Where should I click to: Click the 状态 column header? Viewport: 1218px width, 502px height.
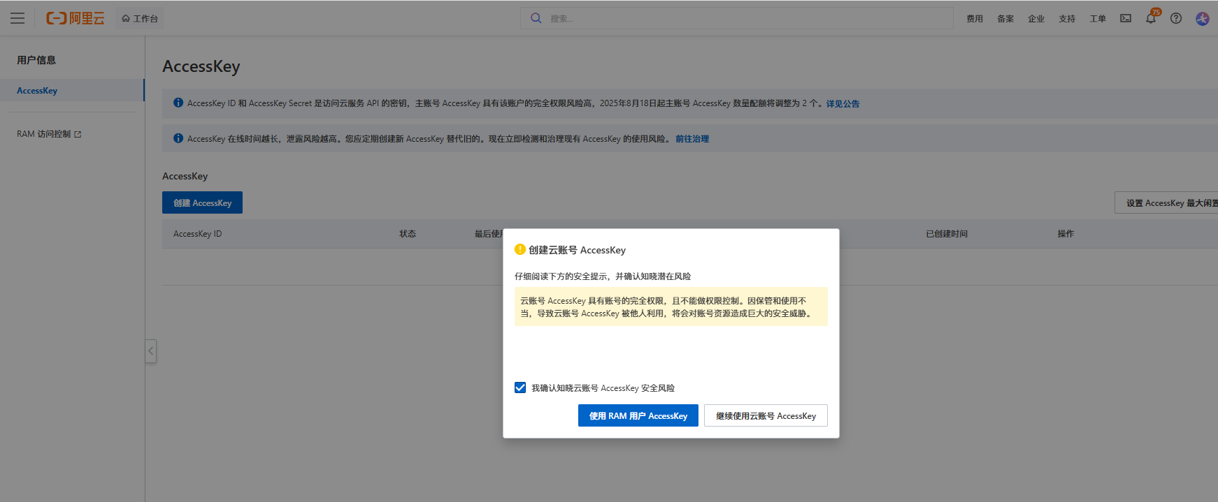point(408,234)
